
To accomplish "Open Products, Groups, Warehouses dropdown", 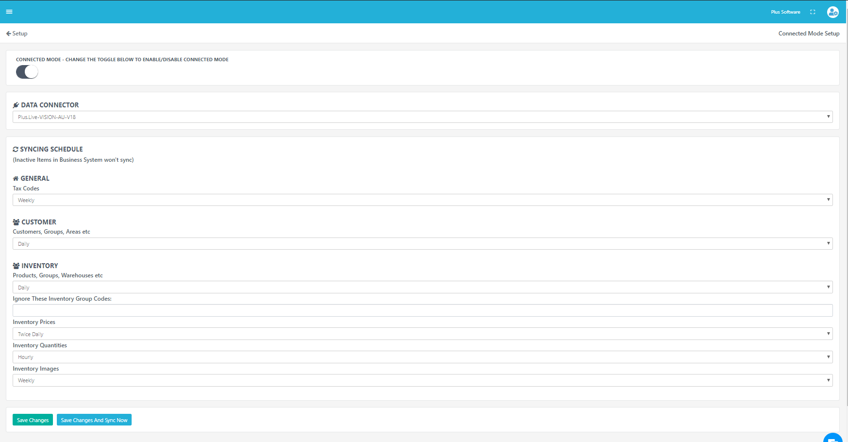I will (x=423, y=287).
